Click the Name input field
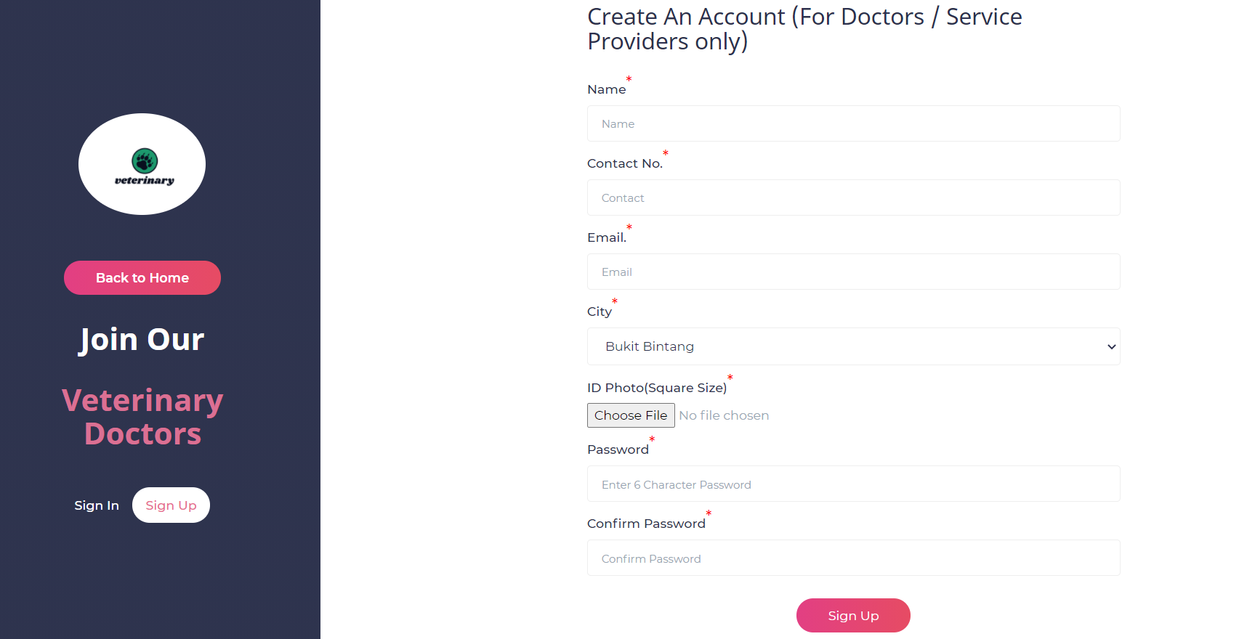Viewport: 1255px width, 639px height. pos(853,123)
